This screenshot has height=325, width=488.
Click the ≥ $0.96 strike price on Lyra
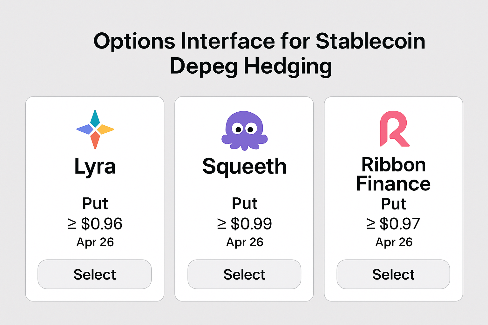coord(95,223)
